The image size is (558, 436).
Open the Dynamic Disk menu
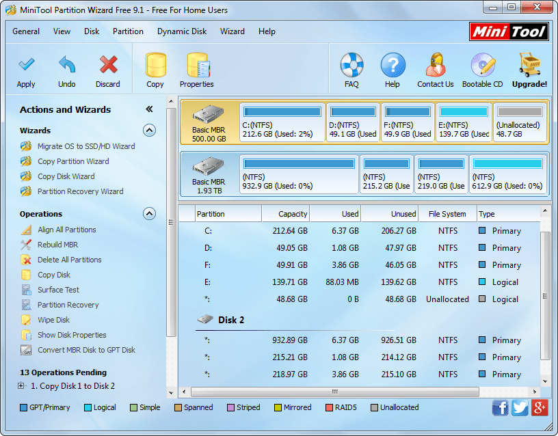click(x=182, y=31)
